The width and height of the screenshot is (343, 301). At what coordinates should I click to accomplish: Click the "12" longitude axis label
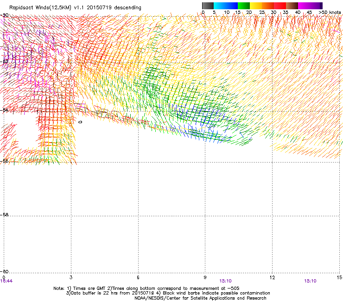(272, 277)
